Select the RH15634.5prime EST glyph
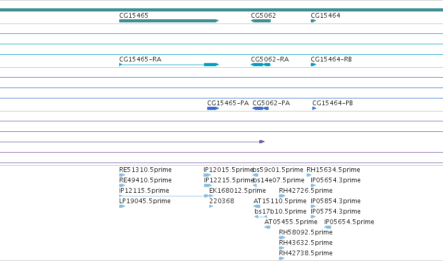 [x=309, y=175]
